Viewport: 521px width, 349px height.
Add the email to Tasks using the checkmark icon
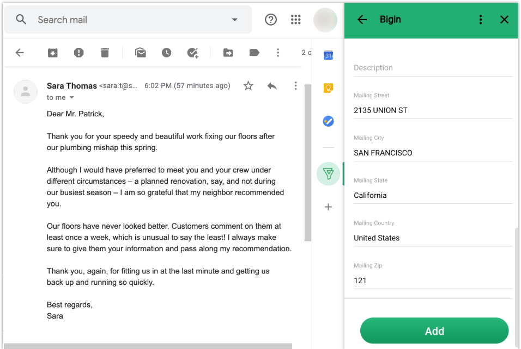pyautogui.click(x=193, y=53)
